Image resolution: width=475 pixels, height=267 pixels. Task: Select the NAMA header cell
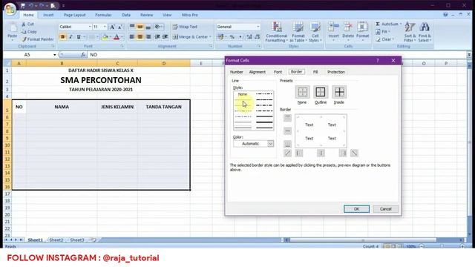[x=62, y=107]
